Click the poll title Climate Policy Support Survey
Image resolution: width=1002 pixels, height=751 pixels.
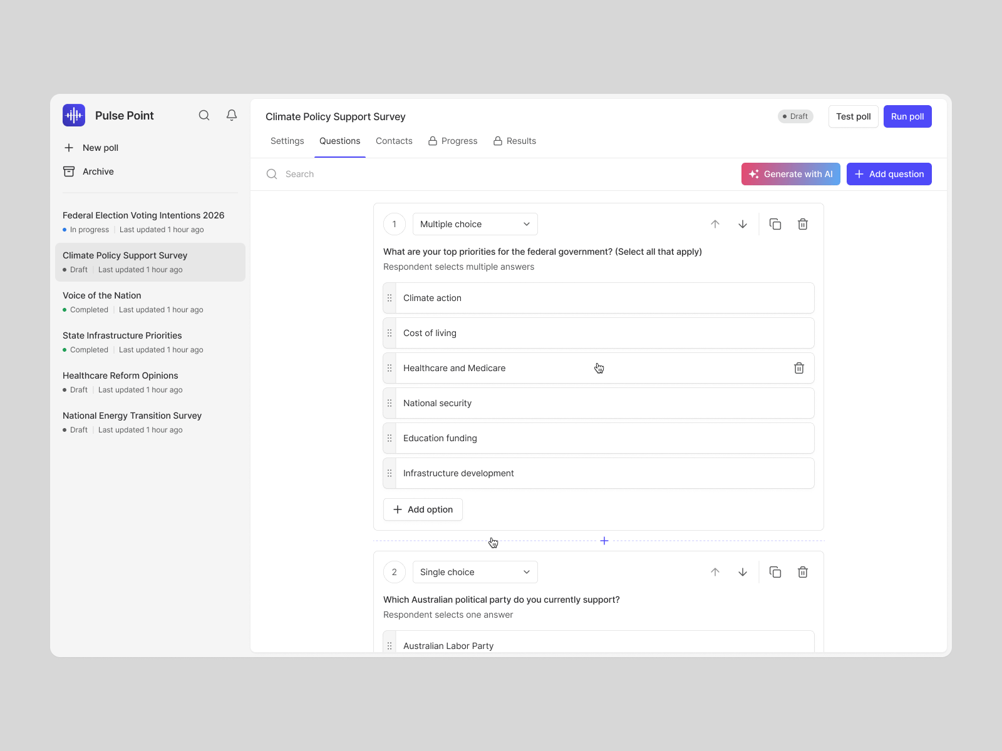coord(336,116)
